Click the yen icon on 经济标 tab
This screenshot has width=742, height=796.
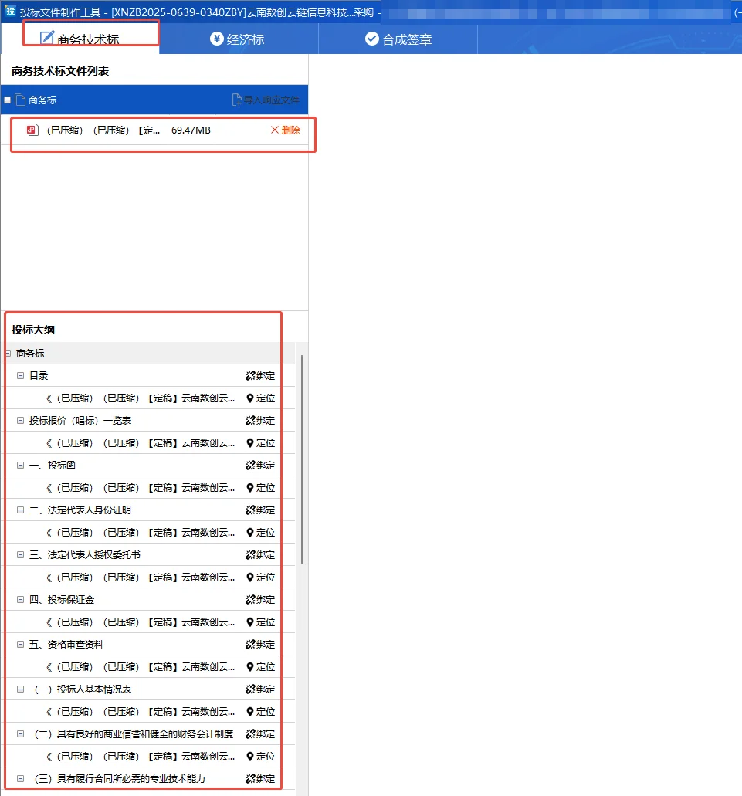(217, 39)
